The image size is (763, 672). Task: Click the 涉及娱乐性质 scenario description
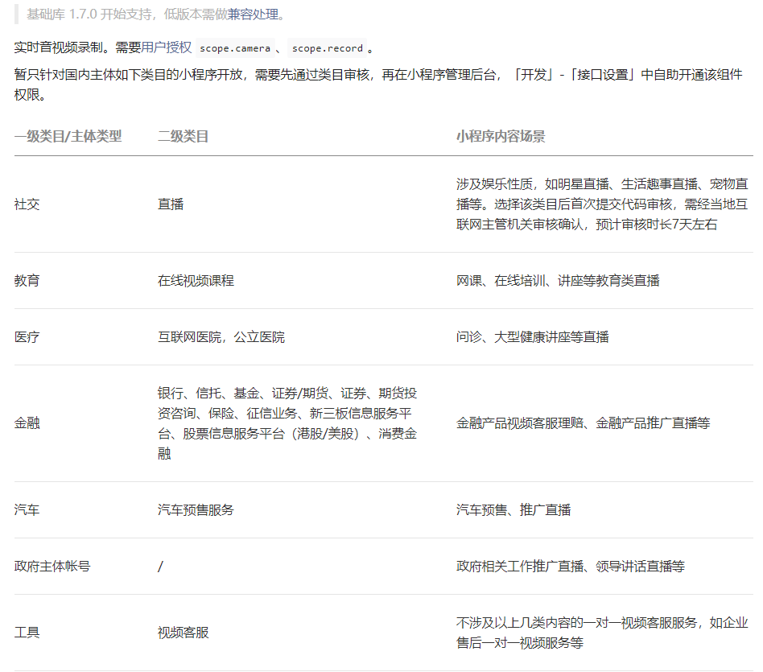click(x=602, y=204)
